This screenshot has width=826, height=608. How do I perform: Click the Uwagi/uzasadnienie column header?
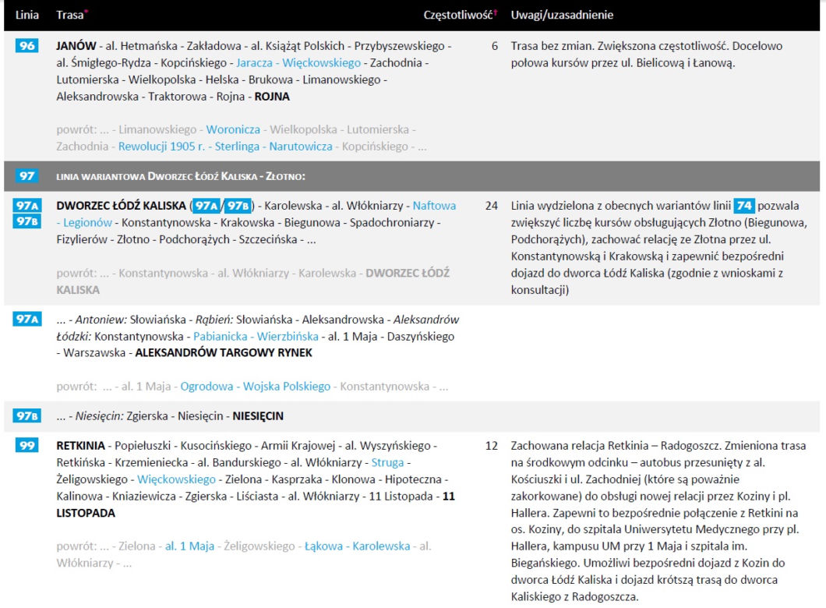562,15
